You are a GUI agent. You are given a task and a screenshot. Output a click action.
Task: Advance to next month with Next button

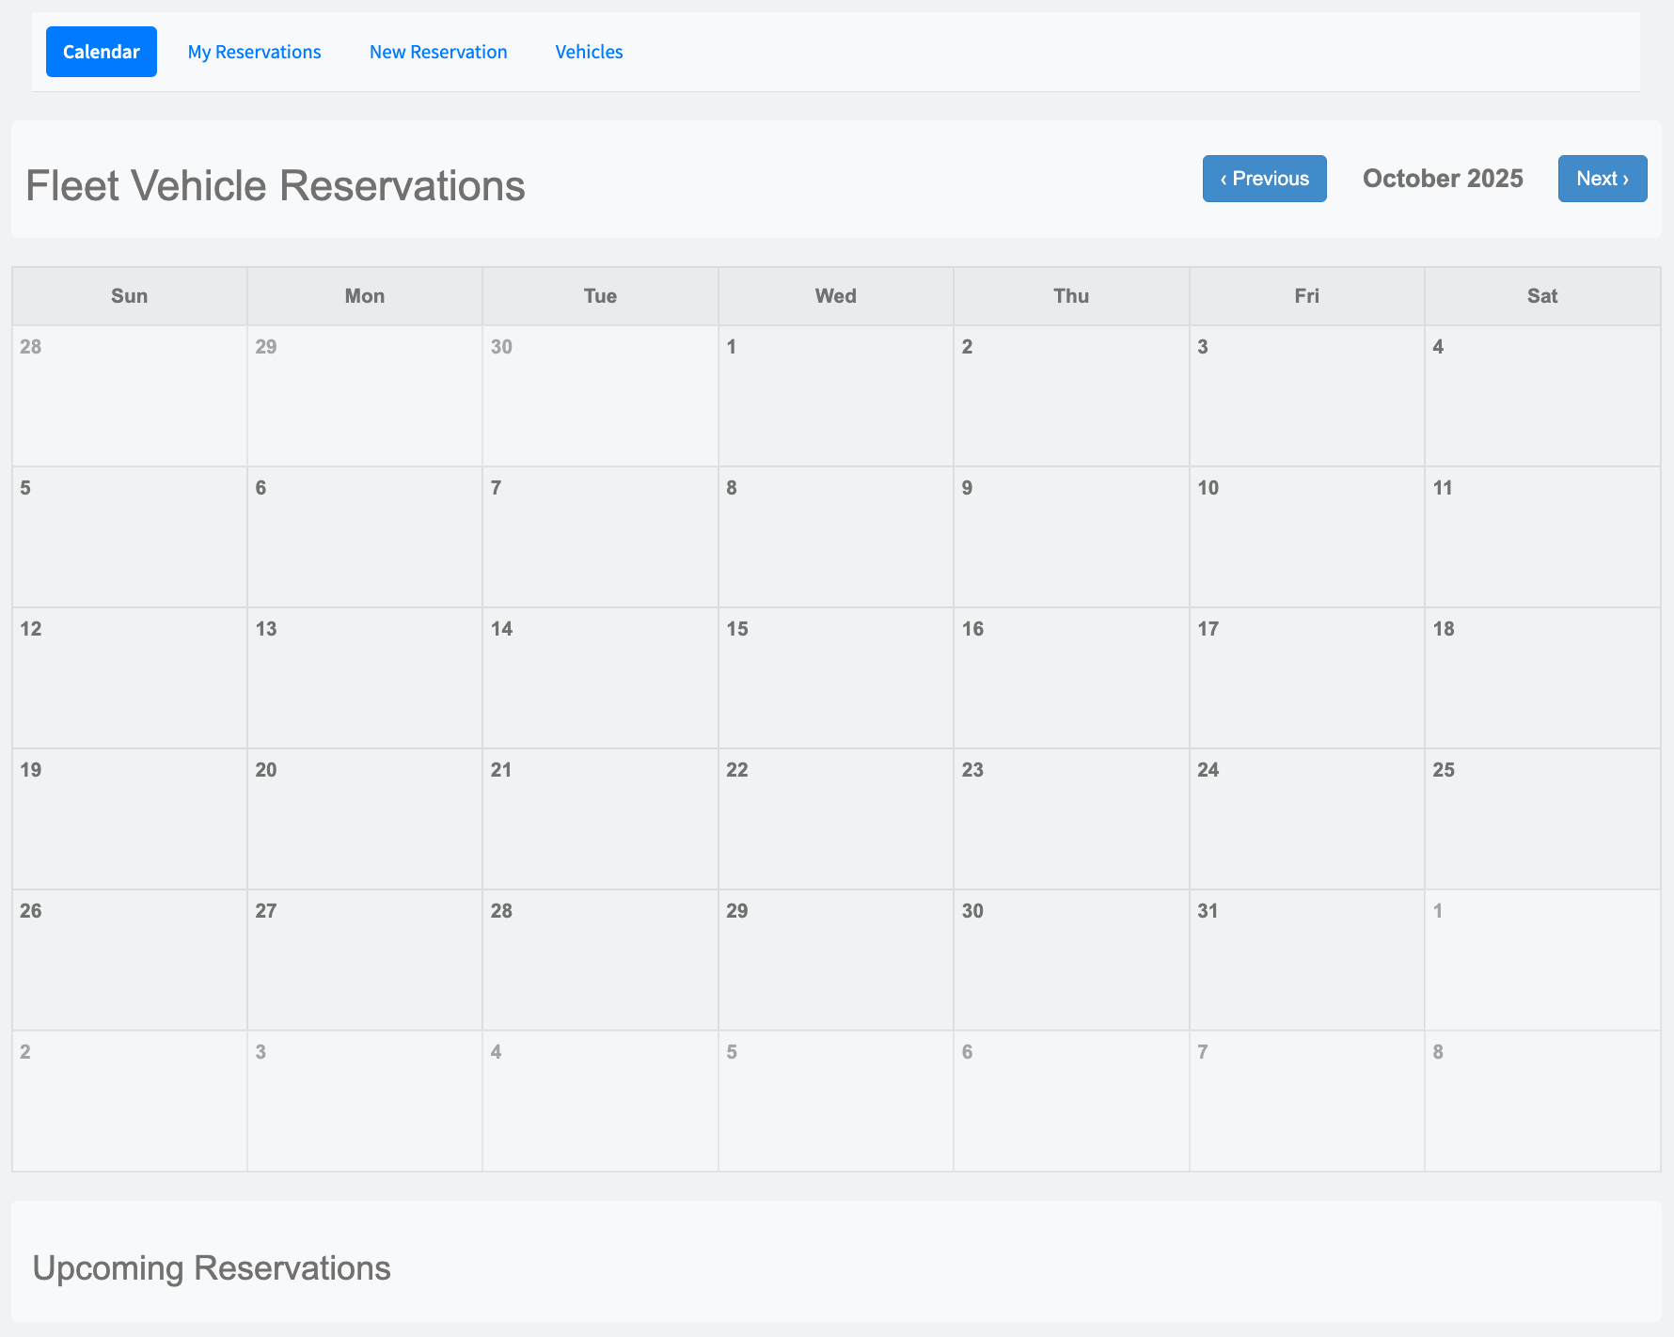1602,179
